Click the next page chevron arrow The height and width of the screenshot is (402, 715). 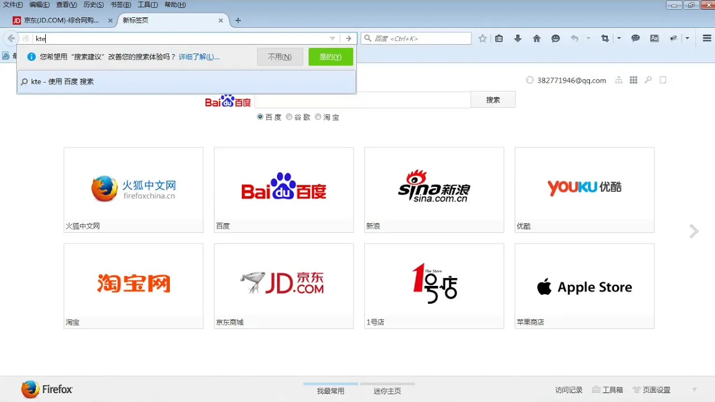point(694,231)
